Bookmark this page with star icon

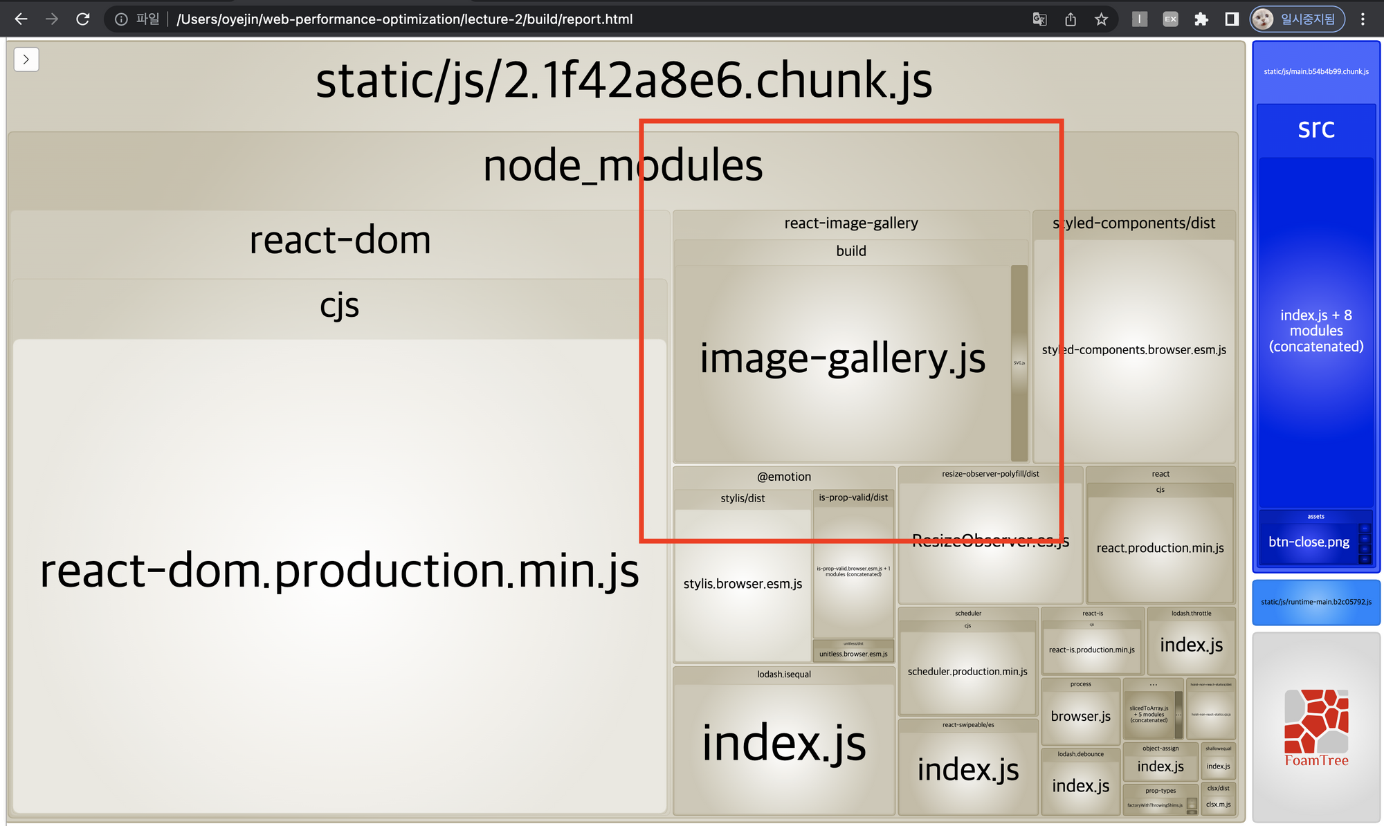click(1101, 19)
